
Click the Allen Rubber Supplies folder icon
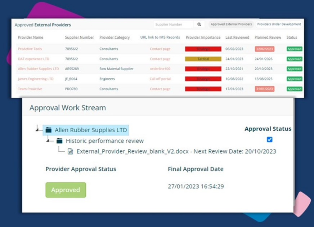coord(49,130)
